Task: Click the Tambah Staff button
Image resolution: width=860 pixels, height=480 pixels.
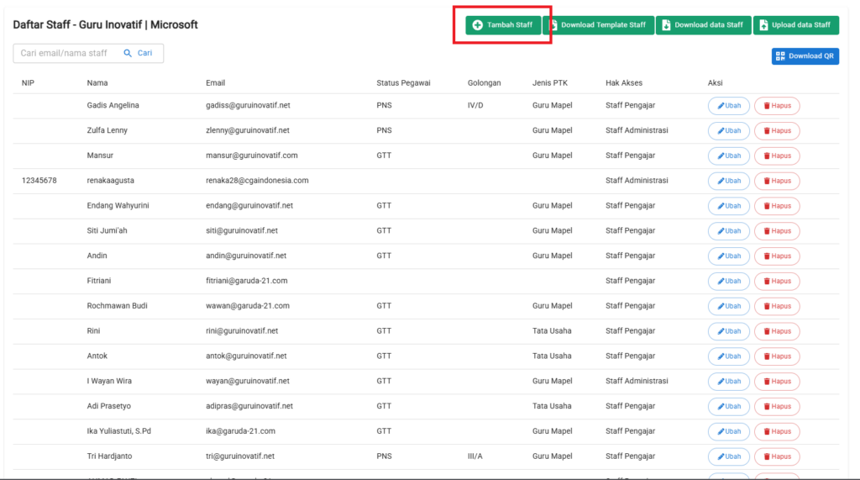Action: (x=503, y=25)
